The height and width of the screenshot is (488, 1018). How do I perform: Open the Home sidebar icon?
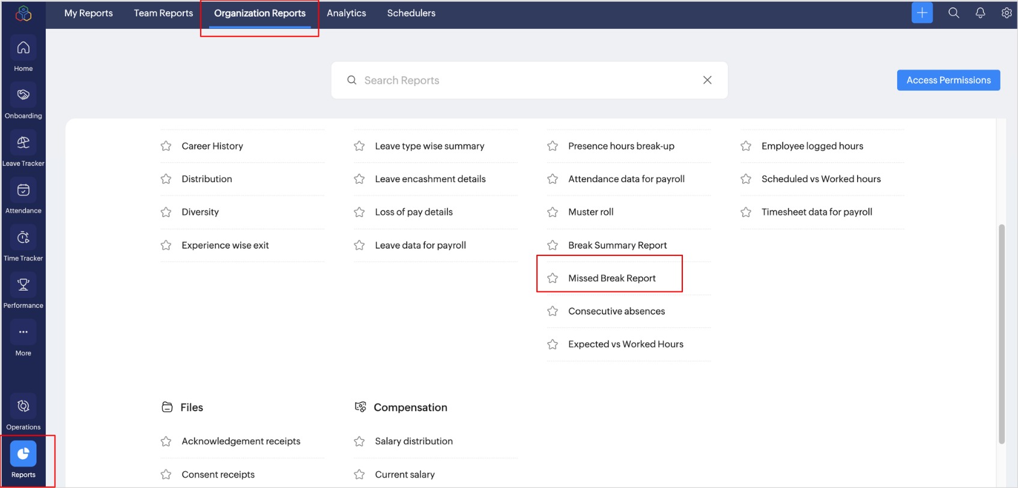pyautogui.click(x=23, y=49)
